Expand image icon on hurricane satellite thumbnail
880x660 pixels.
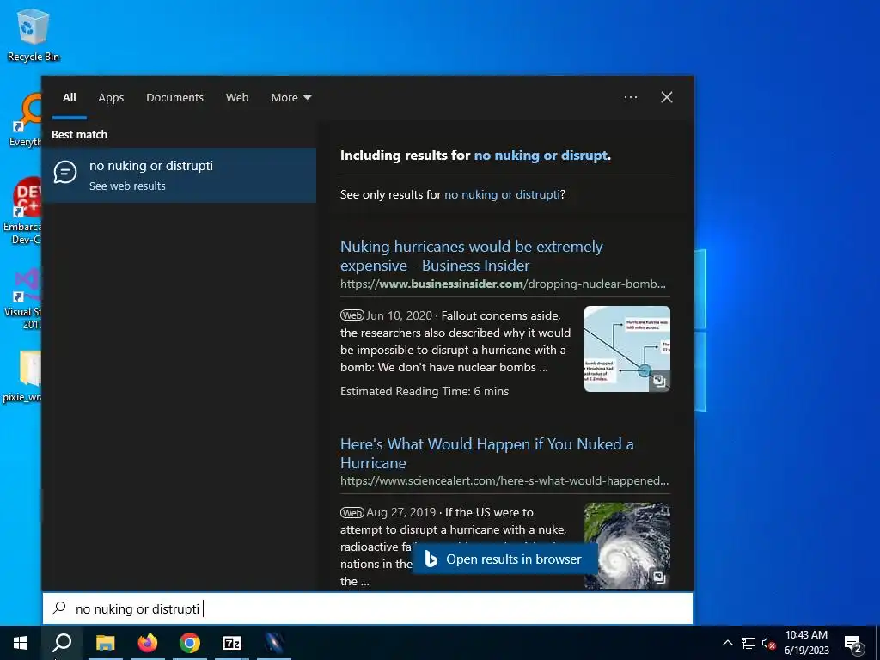click(x=659, y=577)
